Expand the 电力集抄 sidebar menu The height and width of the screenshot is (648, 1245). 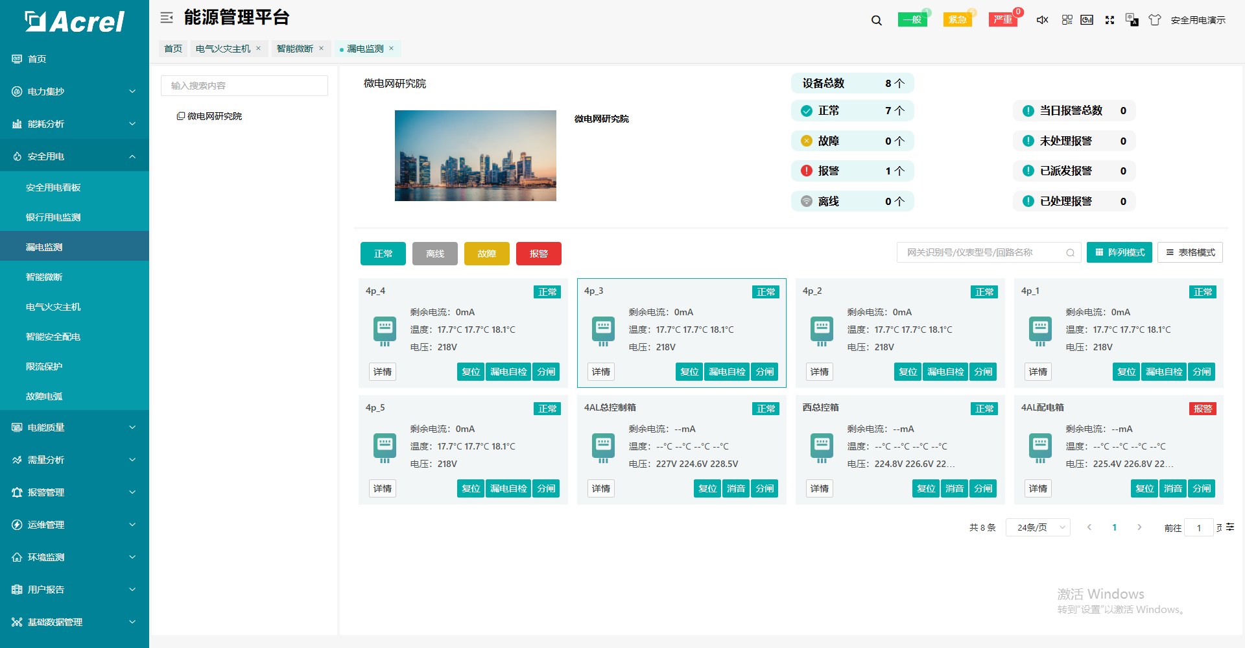click(75, 91)
